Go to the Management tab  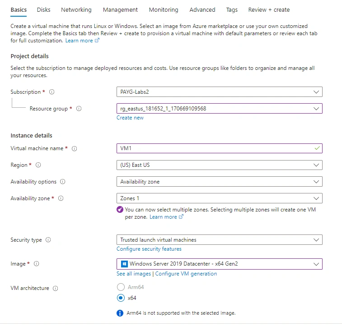click(x=120, y=10)
